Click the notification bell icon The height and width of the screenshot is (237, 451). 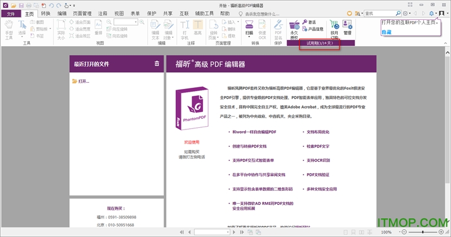coord(431,14)
